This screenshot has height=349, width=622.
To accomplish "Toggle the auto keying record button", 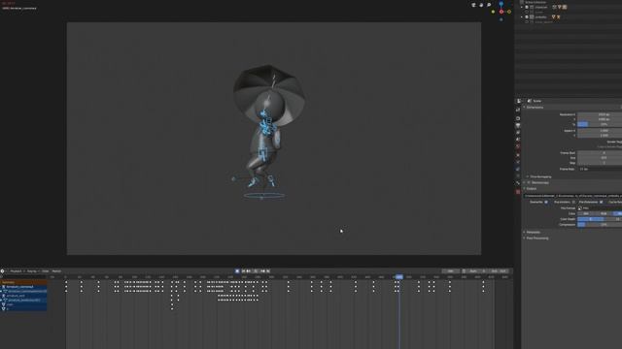I will (237, 271).
